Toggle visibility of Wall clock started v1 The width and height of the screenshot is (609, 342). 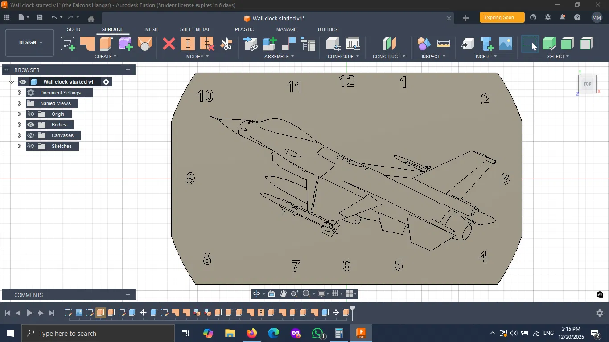[x=23, y=82]
